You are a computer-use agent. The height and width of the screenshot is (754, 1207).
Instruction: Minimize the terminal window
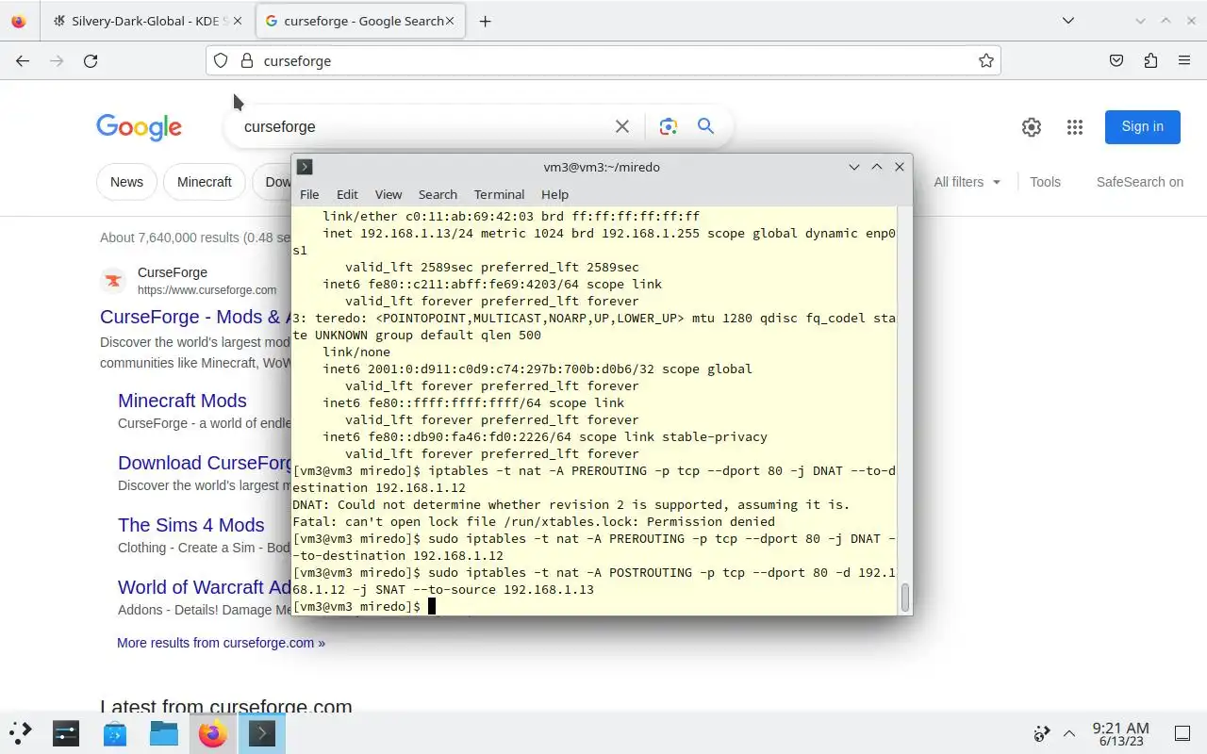click(854, 167)
